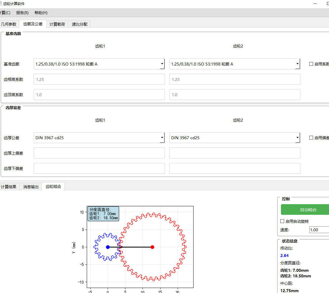Screen dimensions: 329x293
Task: Focus the 齿轮2 齿厚下偏差 input field
Action: coord(235,168)
